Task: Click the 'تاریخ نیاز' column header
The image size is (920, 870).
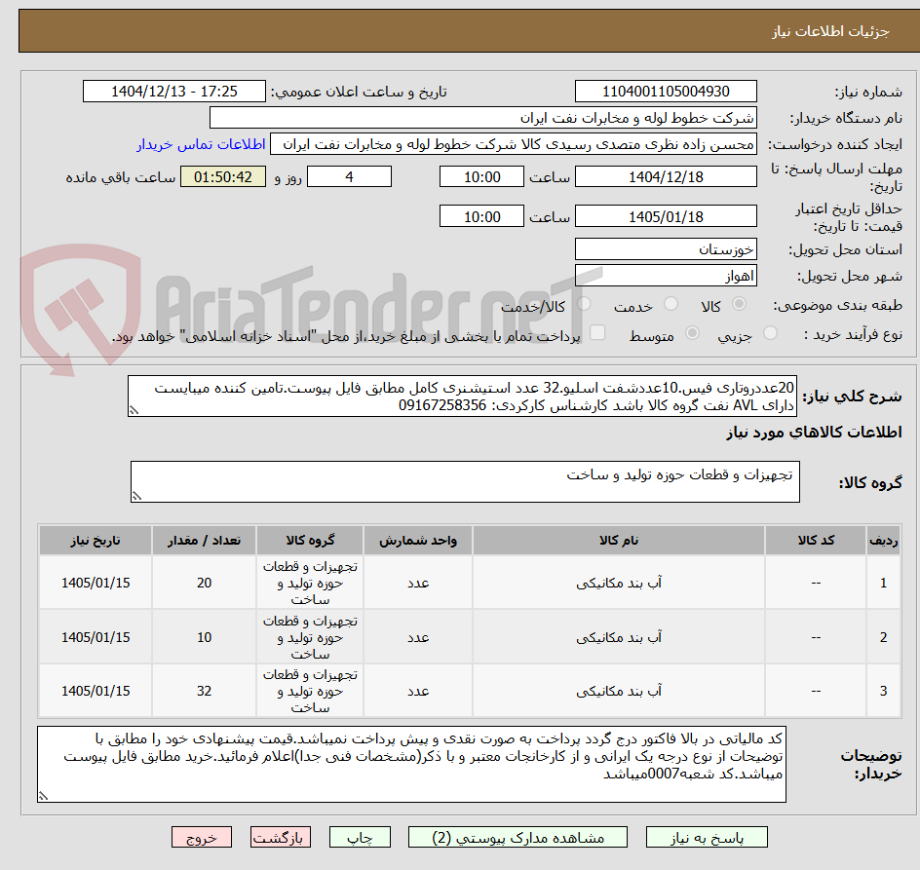Action: 96,541
